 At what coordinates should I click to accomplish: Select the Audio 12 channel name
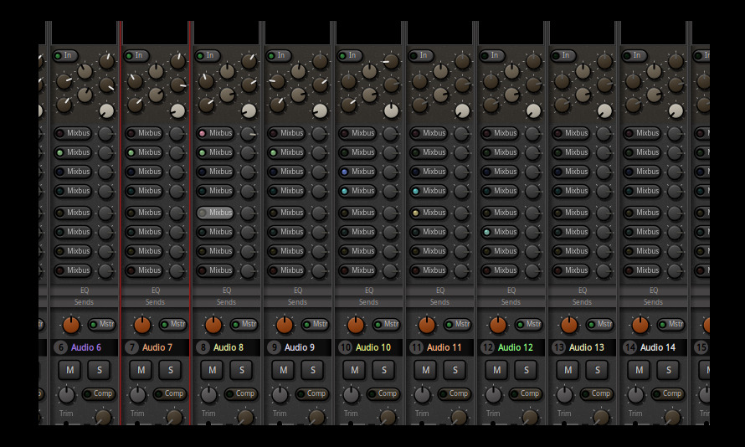515,347
